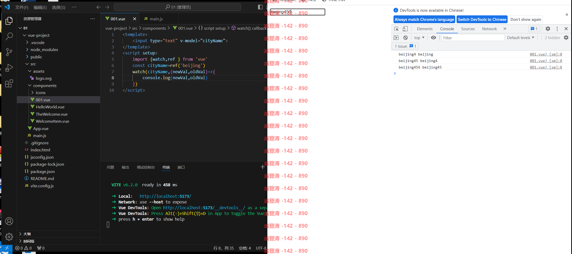
Task: Clear the DevTools console
Action: click(x=405, y=38)
